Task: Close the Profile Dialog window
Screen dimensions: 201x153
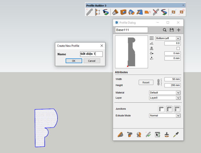Action: click(178, 23)
